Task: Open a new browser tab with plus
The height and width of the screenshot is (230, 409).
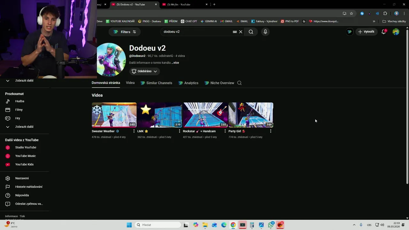Action: (x=214, y=4)
